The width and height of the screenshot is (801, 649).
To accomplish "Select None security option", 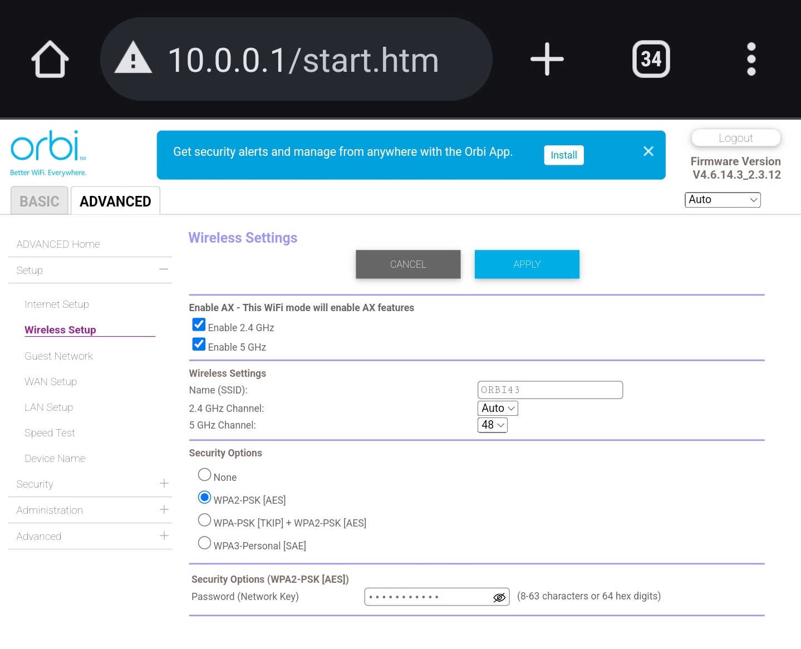I will pos(205,475).
